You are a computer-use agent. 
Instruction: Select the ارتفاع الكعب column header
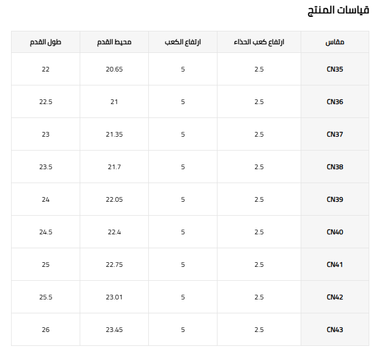183,42
